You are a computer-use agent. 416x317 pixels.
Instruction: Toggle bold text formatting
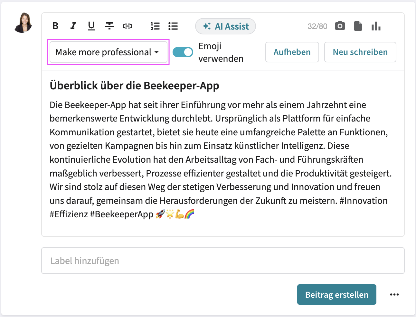pyautogui.click(x=55, y=26)
